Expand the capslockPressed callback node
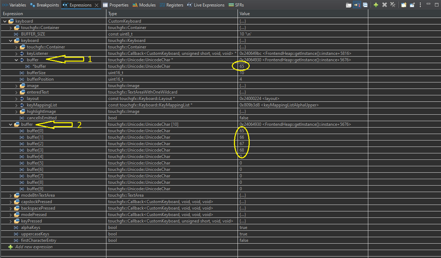This screenshot has height=258, width=441. point(11,202)
